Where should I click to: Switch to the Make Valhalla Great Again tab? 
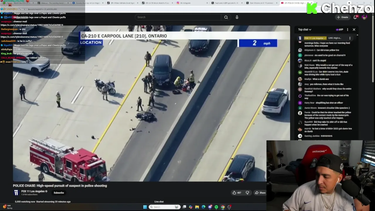click(x=122, y=3)
